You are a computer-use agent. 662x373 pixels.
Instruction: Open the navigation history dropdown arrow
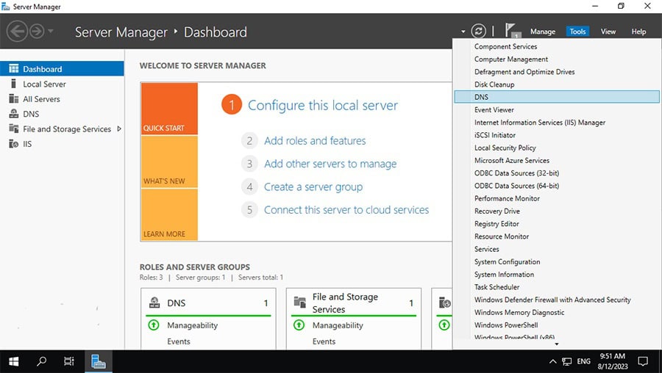click(x=50, y=31)
